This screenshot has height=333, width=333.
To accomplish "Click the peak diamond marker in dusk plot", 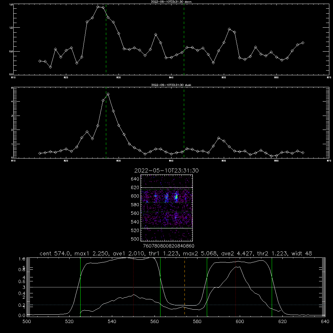I will point(108,94).
